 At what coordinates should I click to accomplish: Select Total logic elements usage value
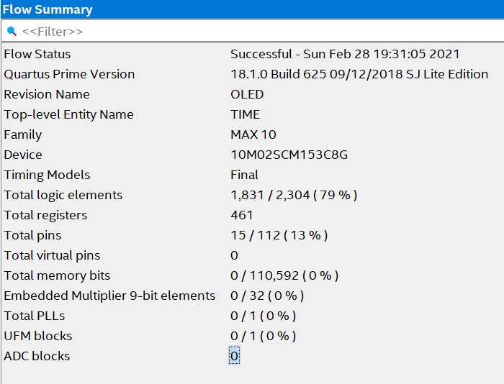coord(294,195)
